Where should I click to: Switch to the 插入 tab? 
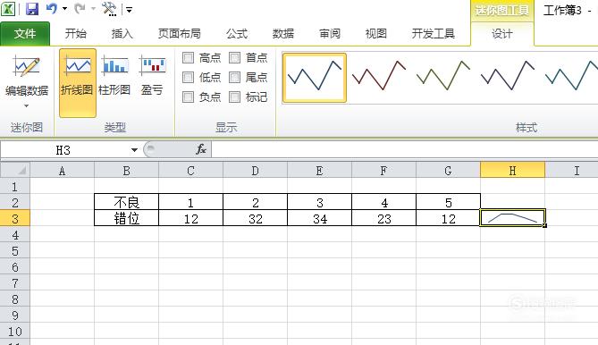pos(122,34)
